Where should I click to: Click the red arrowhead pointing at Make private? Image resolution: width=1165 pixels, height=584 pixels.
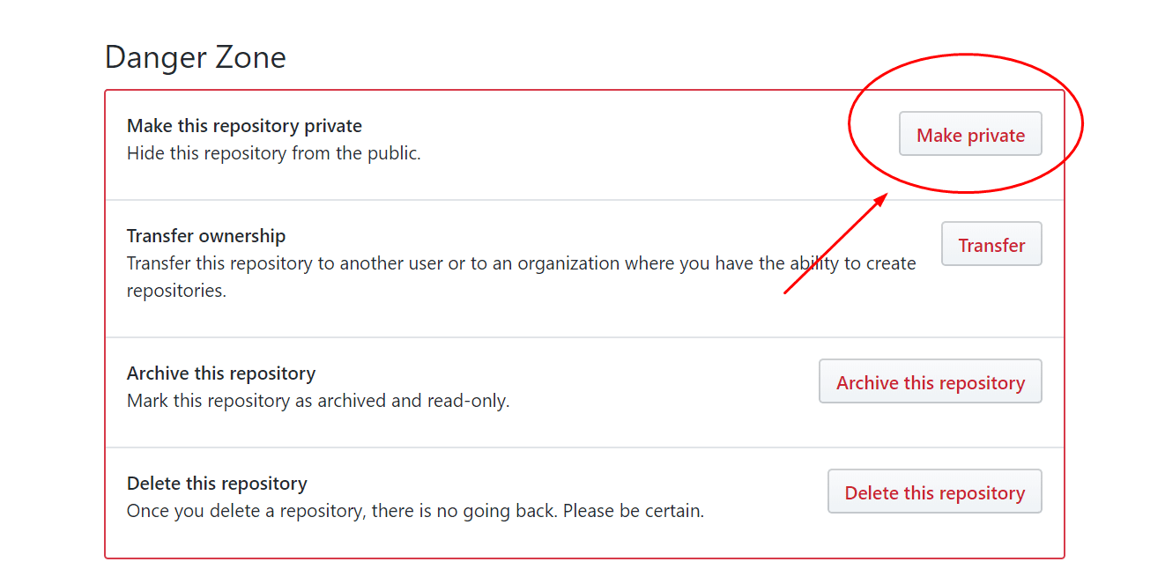coord(879,198)
